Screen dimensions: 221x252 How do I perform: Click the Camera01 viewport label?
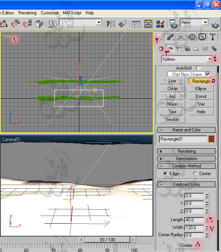click(x=11, y=139)
